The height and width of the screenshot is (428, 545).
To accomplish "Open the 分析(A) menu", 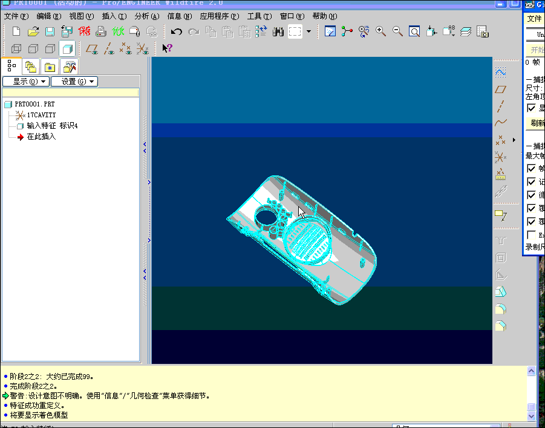I will click(x=147, y=16).
